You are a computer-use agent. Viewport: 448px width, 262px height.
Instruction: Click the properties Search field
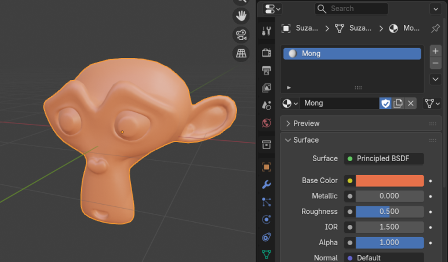[351, 9]
